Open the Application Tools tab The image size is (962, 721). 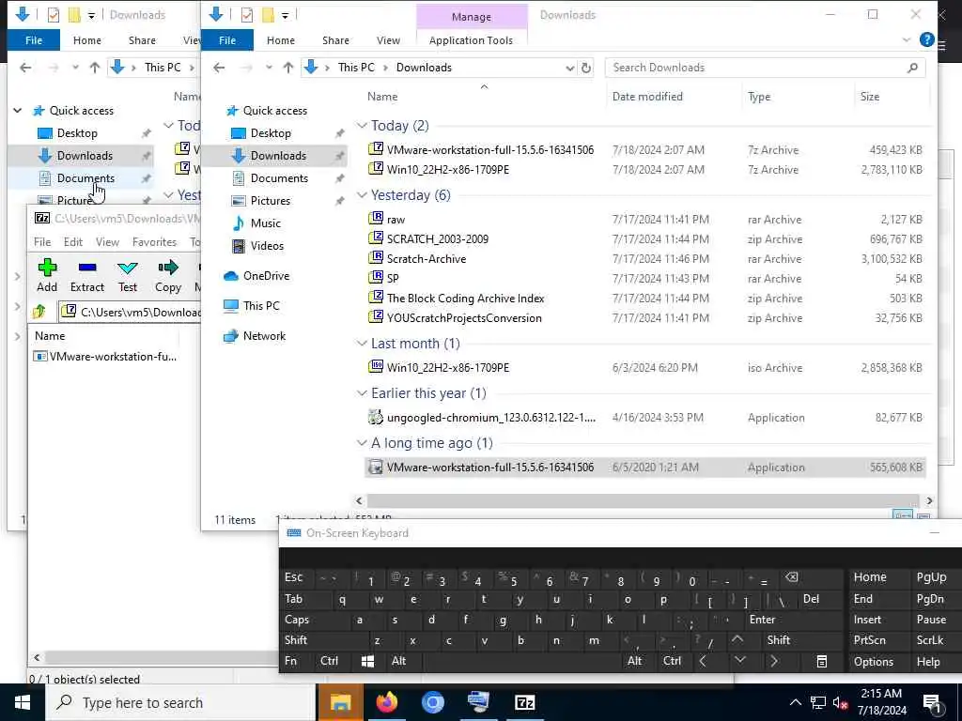tap(471, 39)
